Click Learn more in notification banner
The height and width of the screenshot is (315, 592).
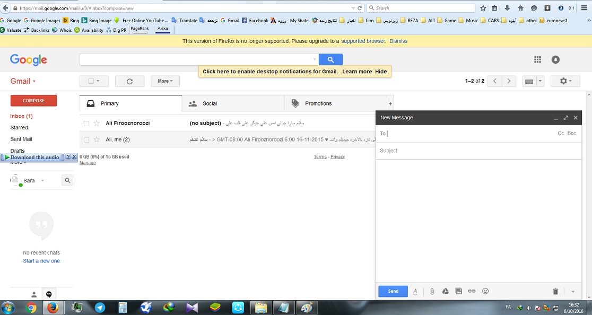(357, 72)
